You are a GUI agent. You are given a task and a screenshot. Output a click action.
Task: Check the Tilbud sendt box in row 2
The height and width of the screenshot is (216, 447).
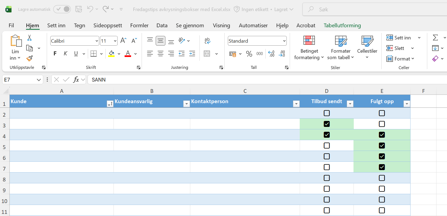pos(327,113)
